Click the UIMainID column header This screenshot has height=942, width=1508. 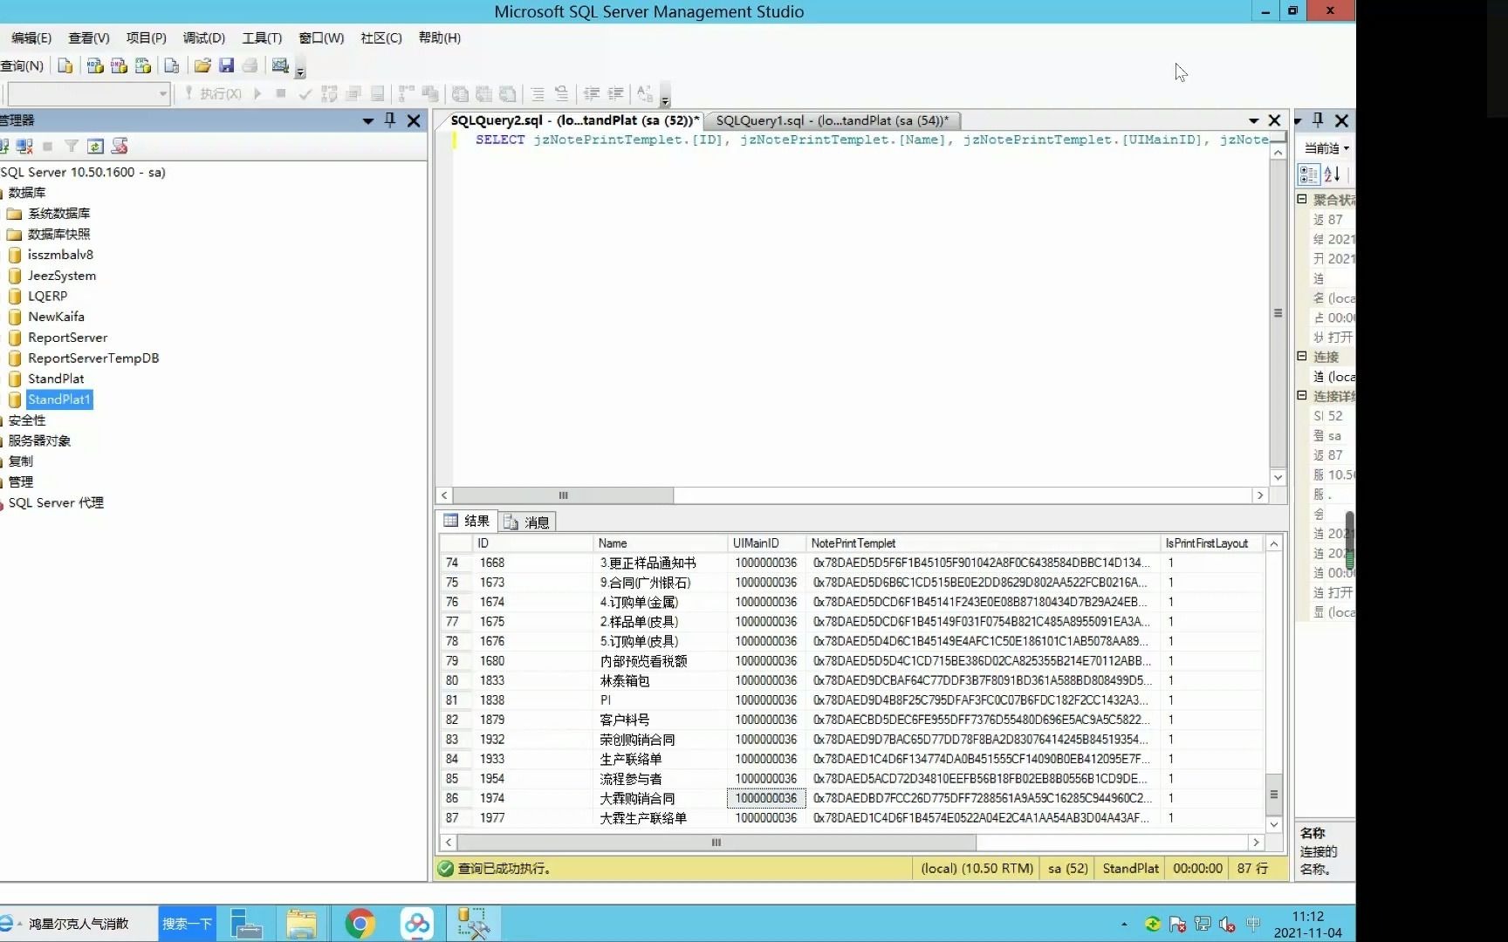[767, 543]
